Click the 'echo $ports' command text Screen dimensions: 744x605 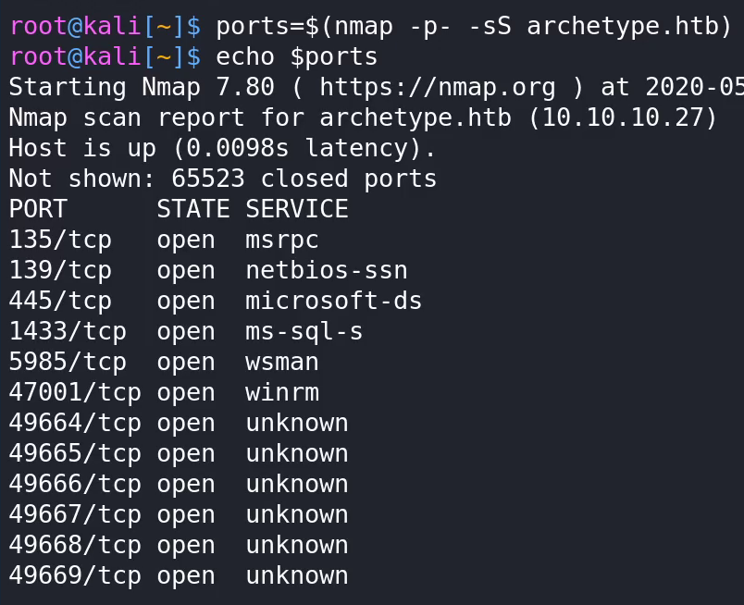tap(296, 57)
